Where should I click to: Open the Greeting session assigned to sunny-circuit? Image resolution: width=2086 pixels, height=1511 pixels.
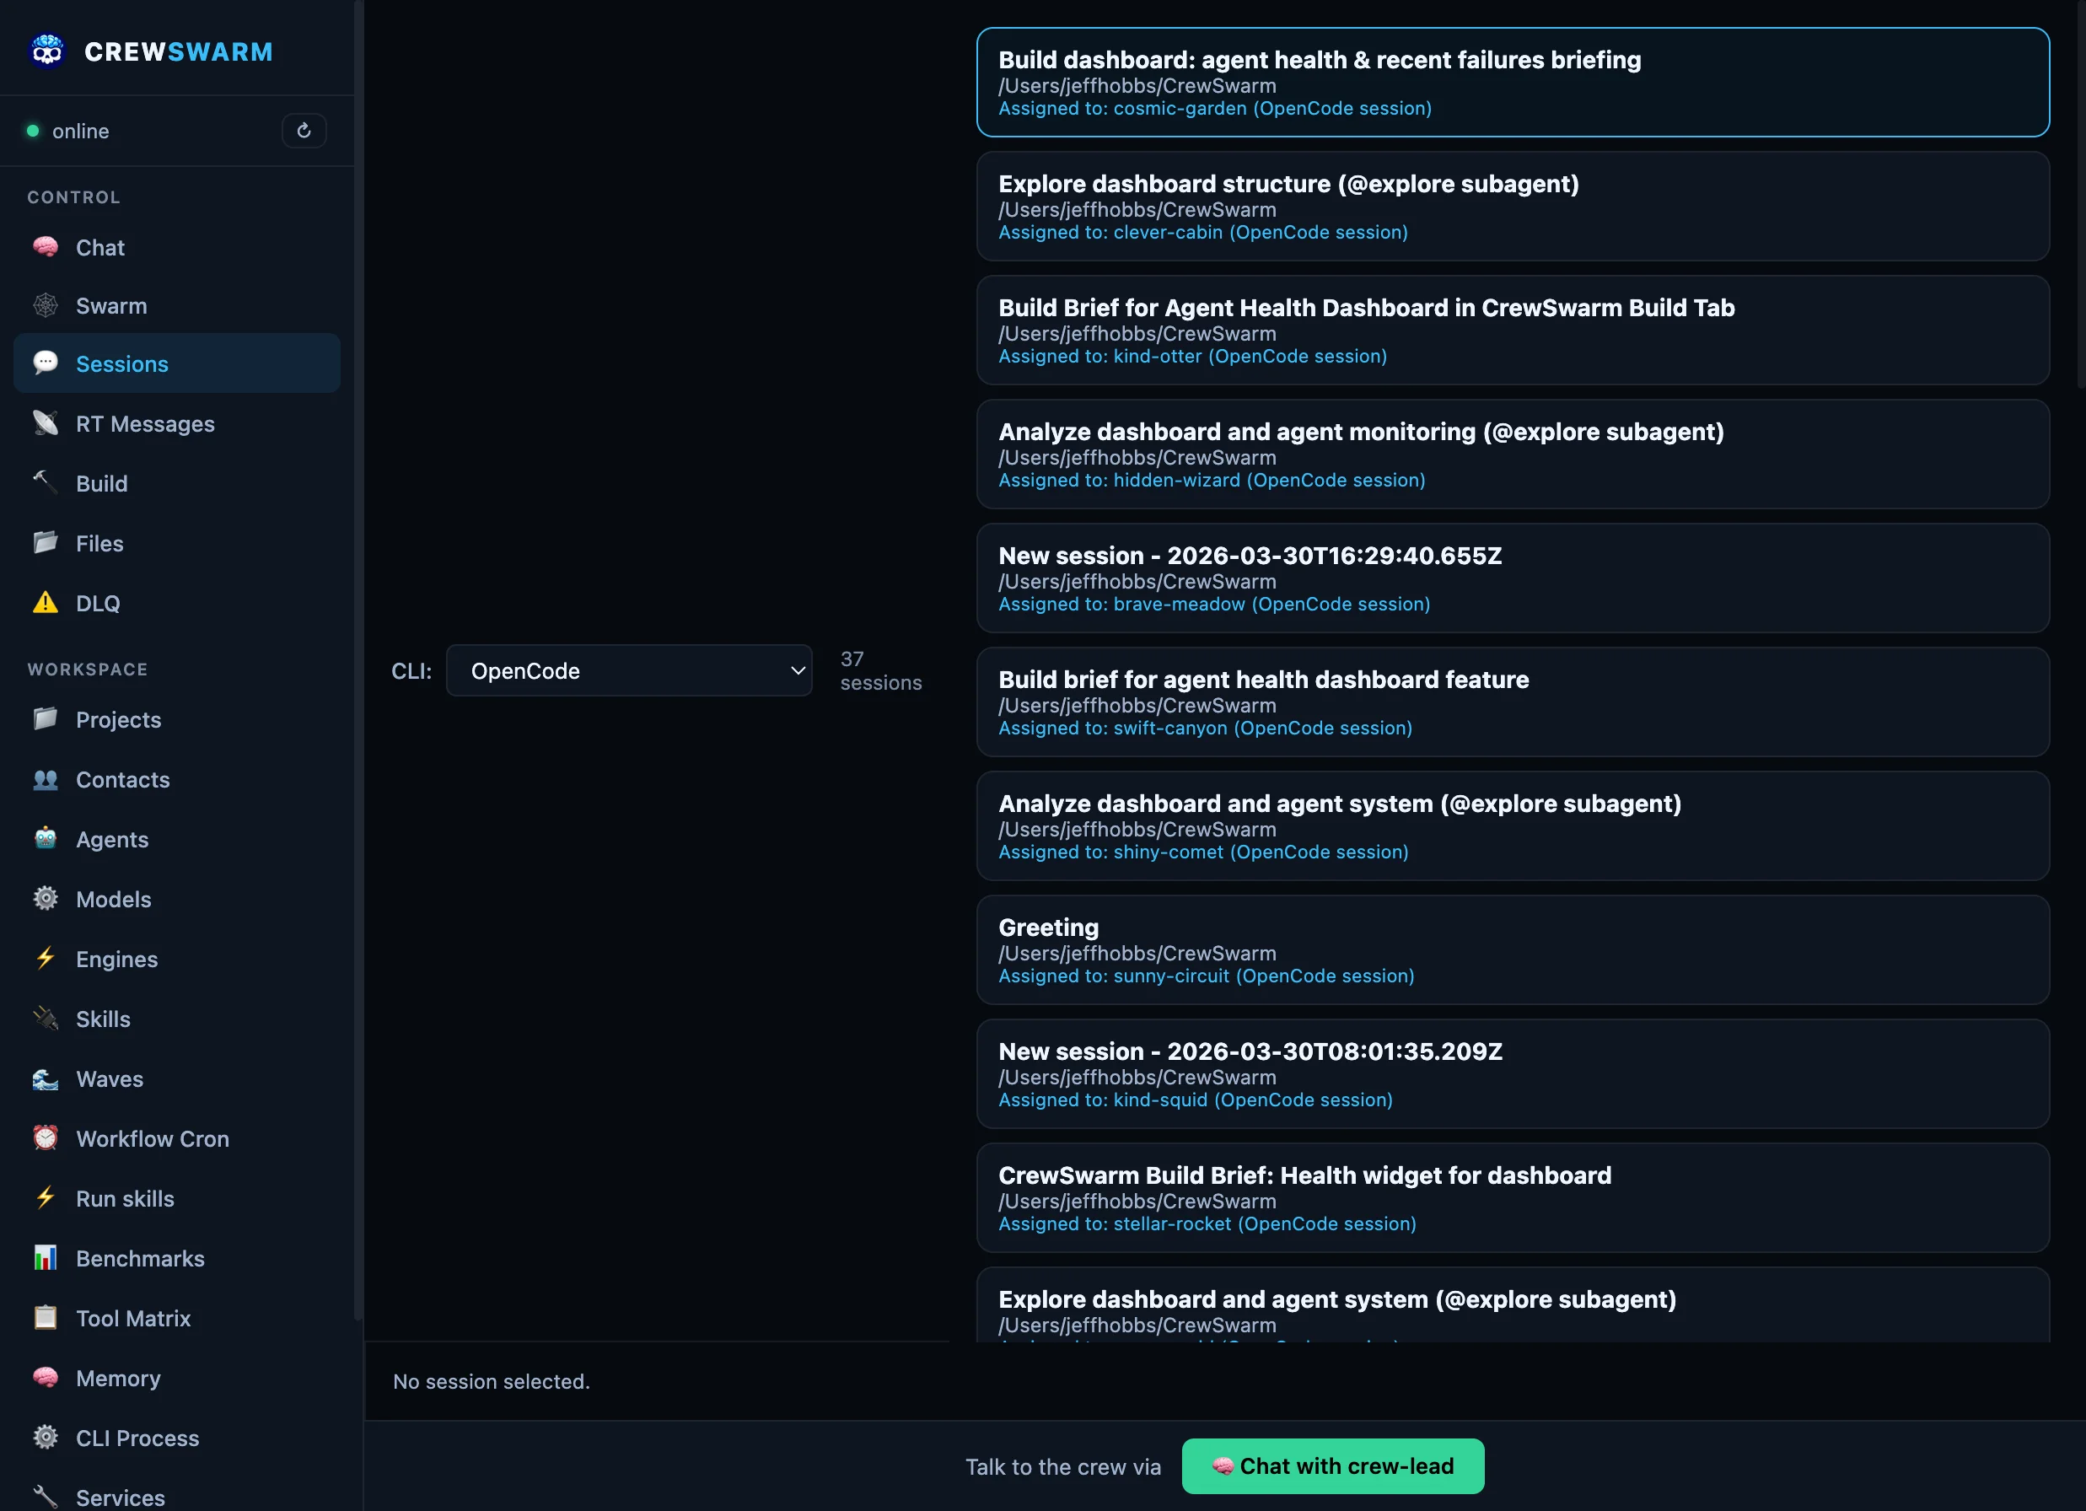click(x=1512, y=949)
